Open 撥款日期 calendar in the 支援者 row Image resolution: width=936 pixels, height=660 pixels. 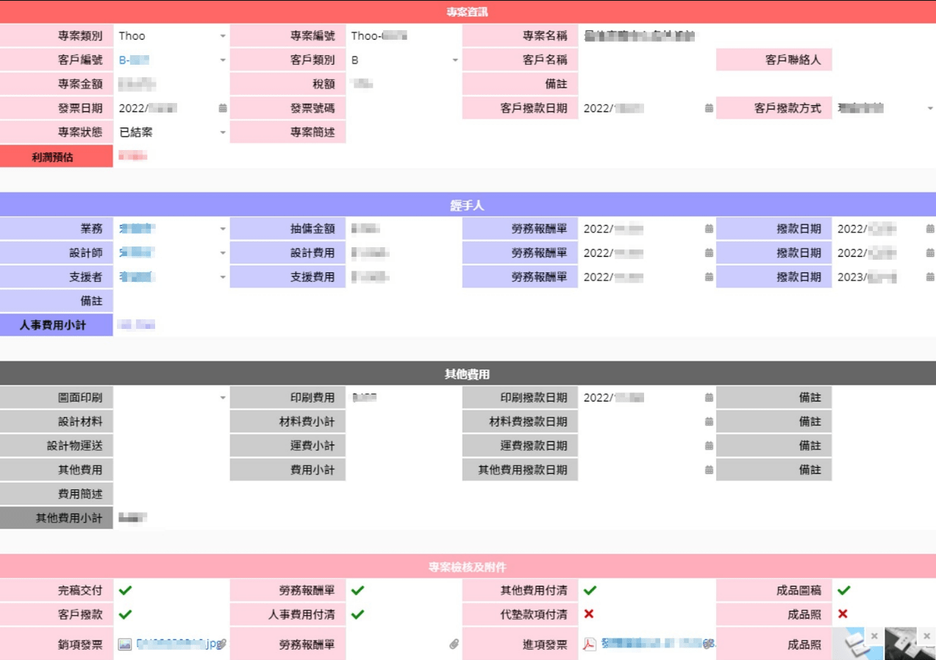[930, 277]
